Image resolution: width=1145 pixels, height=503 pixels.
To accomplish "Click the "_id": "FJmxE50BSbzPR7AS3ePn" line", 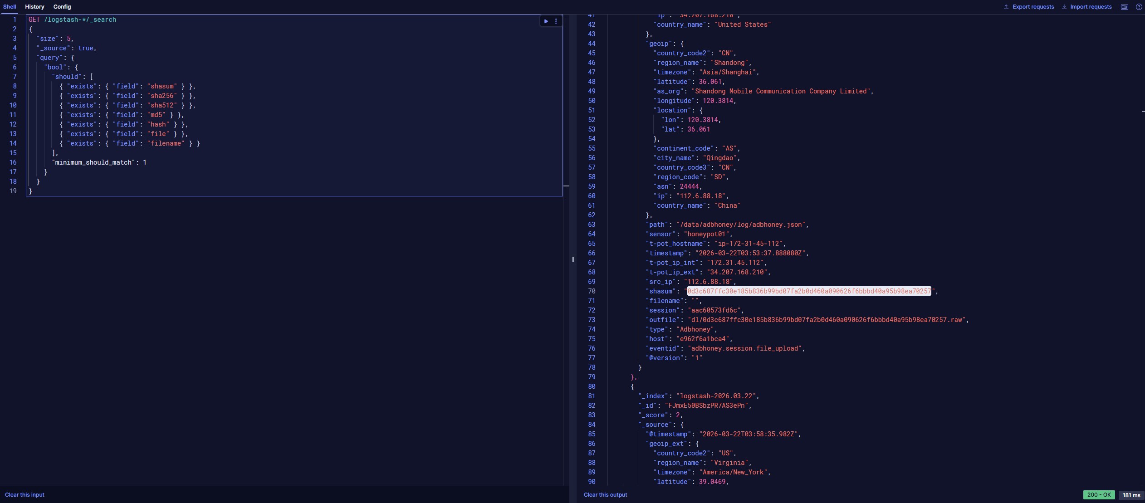I will (695, 405).
